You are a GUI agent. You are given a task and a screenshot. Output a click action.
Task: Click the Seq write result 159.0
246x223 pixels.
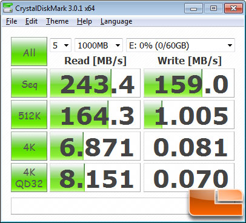(x=189, y=83)
